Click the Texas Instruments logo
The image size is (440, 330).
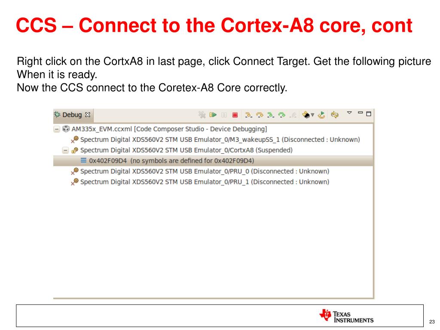point(346,316)
